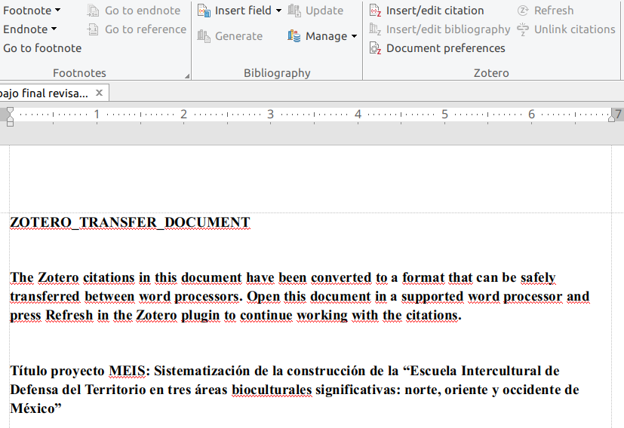Image resolution: width=624 pixels, height=428 pixels.
Task: Open the Manage dropdown arrow
Action: pyautogui.click(x=354, y=37)
